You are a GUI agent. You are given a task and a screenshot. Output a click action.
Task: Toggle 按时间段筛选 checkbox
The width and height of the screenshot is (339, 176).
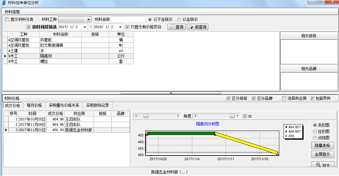(29, 27)
